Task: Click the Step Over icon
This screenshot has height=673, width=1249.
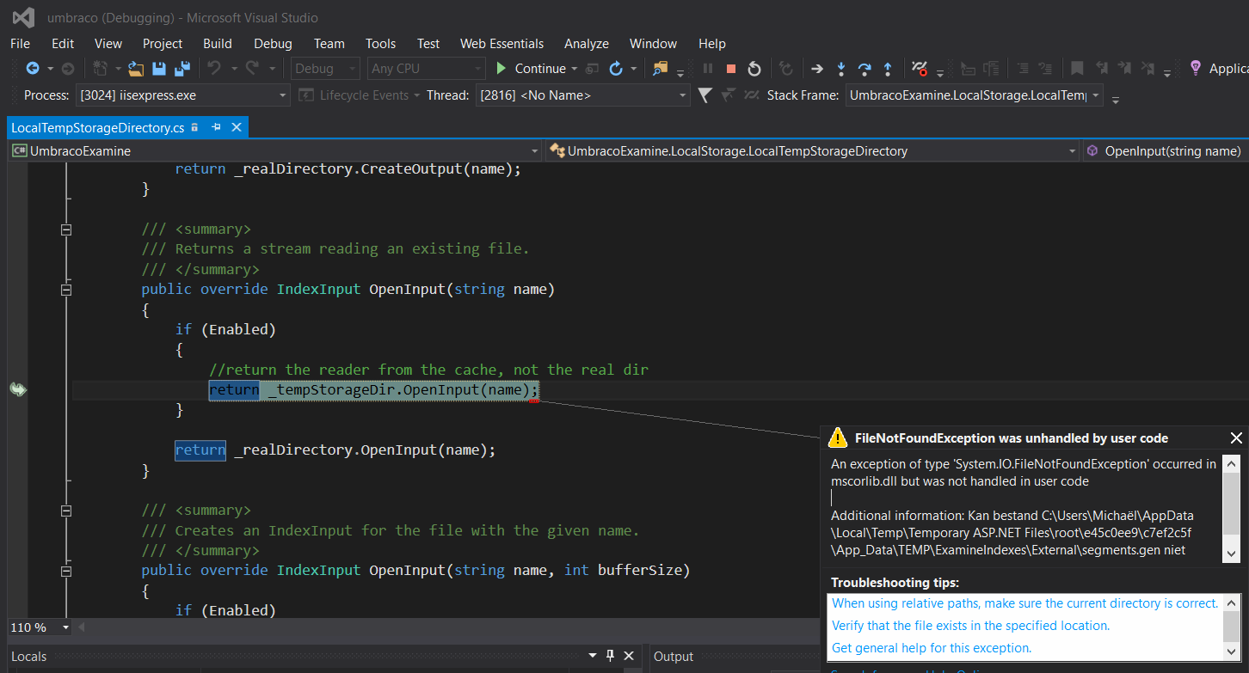Action: click(x=864, y=68)
